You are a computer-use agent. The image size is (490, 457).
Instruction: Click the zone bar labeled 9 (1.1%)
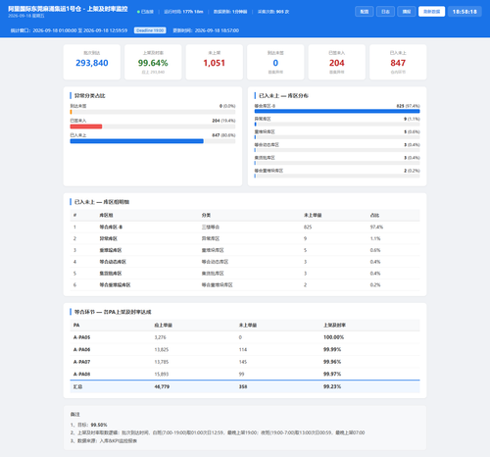[x=256, y=125]
